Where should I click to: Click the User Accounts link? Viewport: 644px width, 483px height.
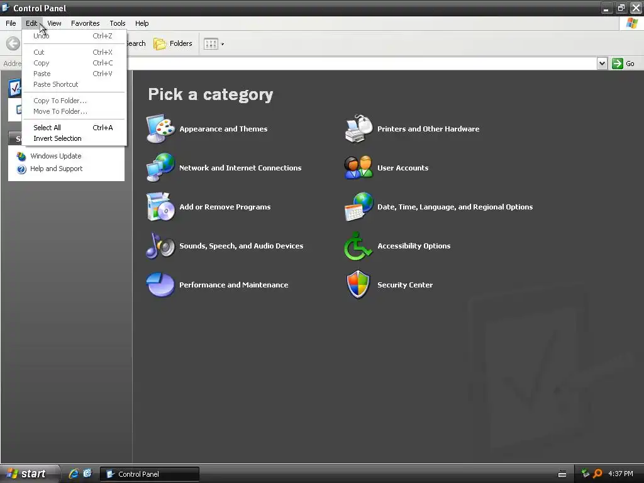tap(403, 168)
